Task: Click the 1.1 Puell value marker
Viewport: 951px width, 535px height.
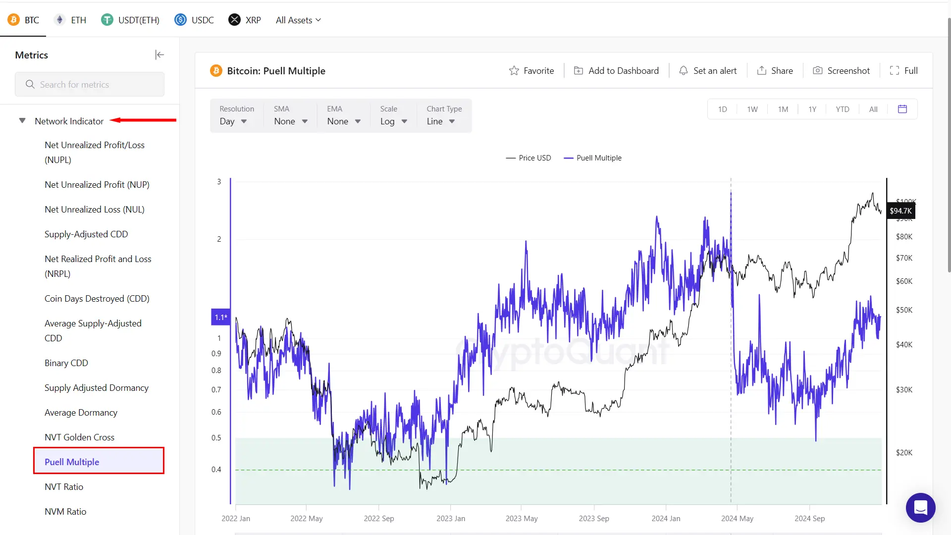Action: [x=221, y=317]
